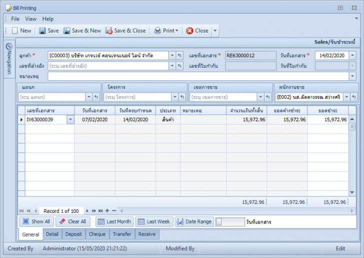Switch to the Detail tab
This screenshot has width=364, height=258.
pos(52,234)
